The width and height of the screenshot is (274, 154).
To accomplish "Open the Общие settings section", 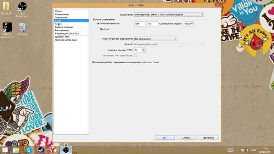I will click(x=59, y=11).
